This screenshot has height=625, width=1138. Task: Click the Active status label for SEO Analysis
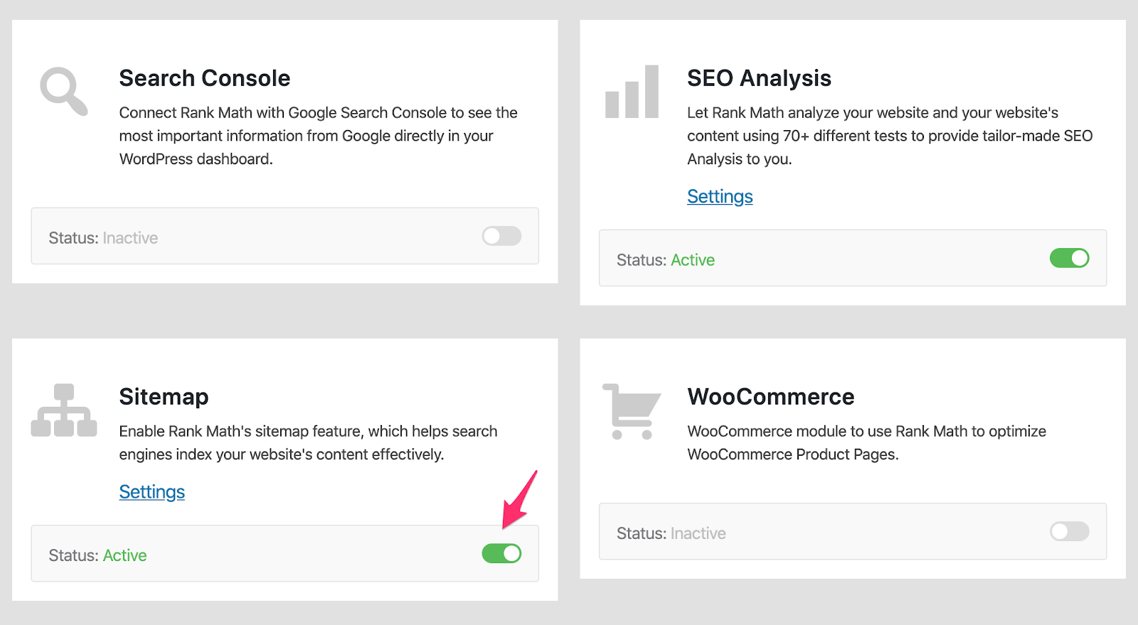pos(692,260)
